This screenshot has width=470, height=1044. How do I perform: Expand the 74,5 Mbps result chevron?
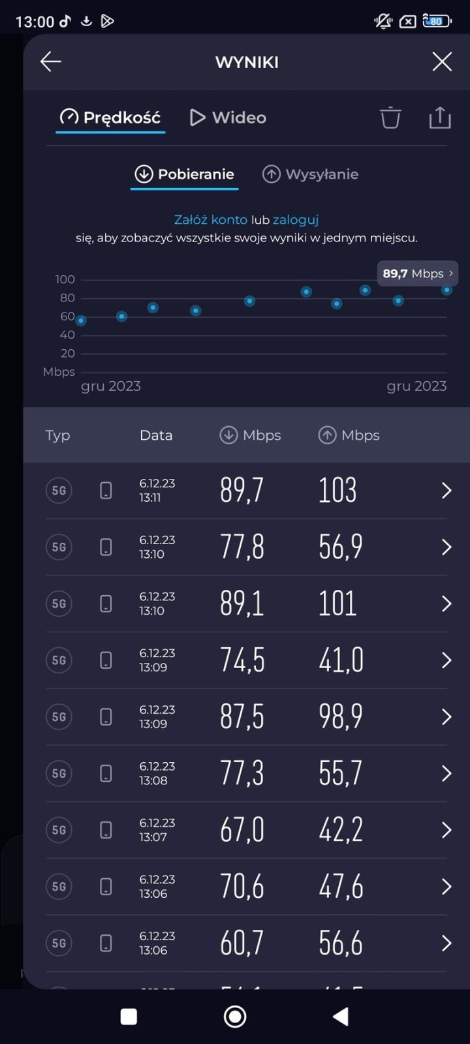(446, 660)
